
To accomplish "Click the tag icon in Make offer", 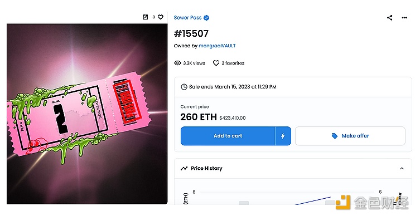I will pyautogui.click(x=335, y=136).
